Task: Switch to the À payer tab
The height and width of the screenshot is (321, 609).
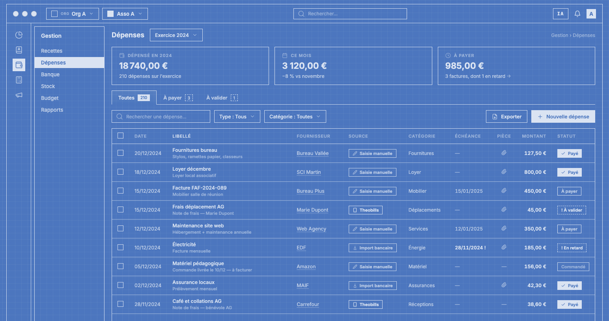Action: 178,98
